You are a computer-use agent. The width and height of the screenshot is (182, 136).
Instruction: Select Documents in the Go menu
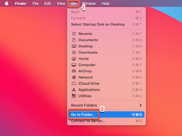(x=107, y=40)
